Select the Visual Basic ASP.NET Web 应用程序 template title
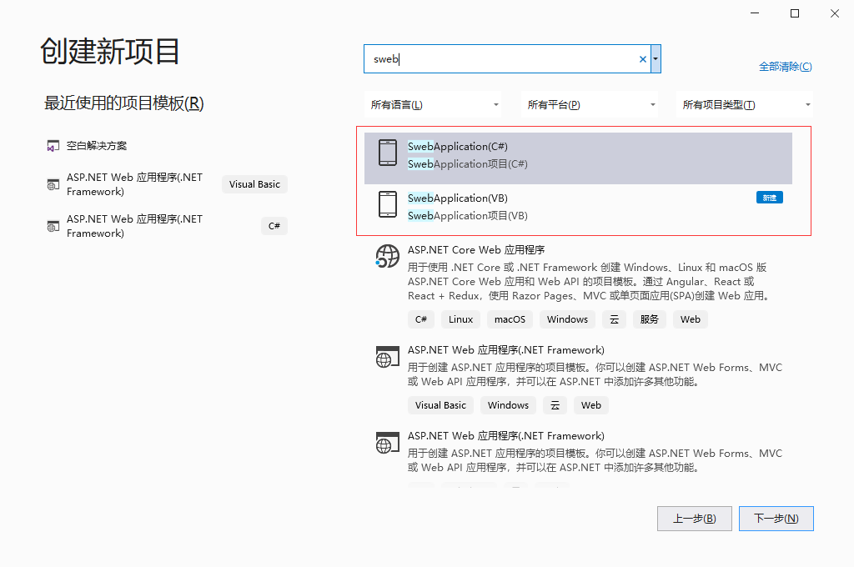The width and height of the screenshot is (854, 567). tap(506, 350)
